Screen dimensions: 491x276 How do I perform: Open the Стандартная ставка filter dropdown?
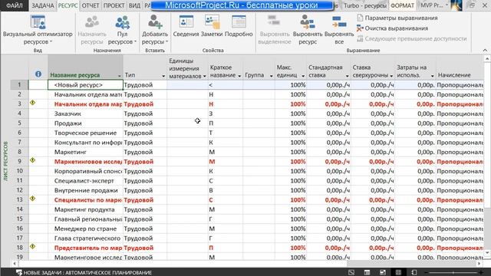point(348,76)
